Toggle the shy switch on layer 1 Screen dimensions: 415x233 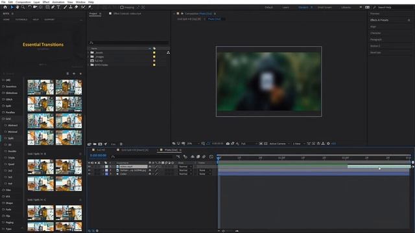150,167
